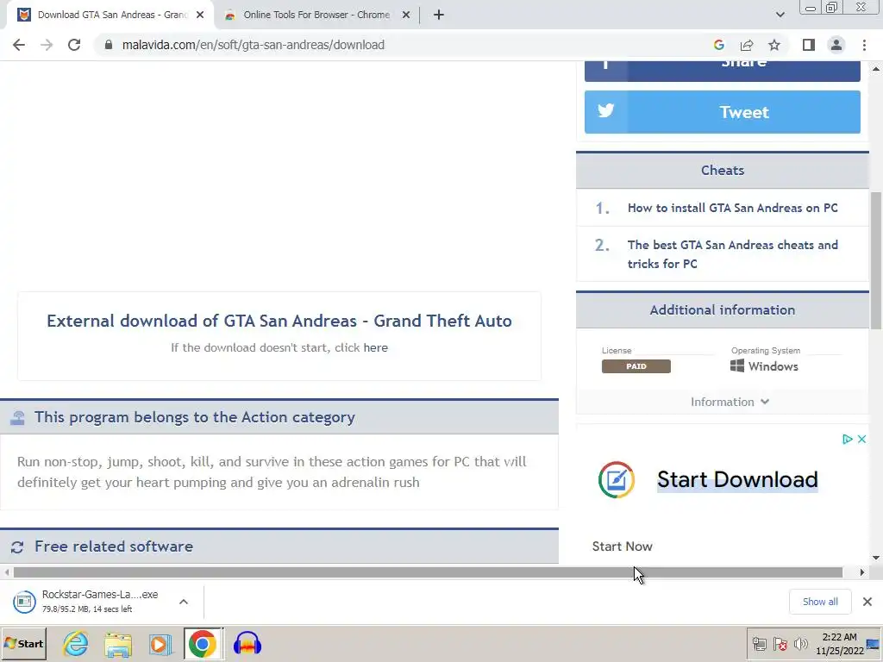Select the Download GTA San Andreas tab
The width and height of the screenshot is (883, 662).
pyautogui.click(x=111, y=15)
